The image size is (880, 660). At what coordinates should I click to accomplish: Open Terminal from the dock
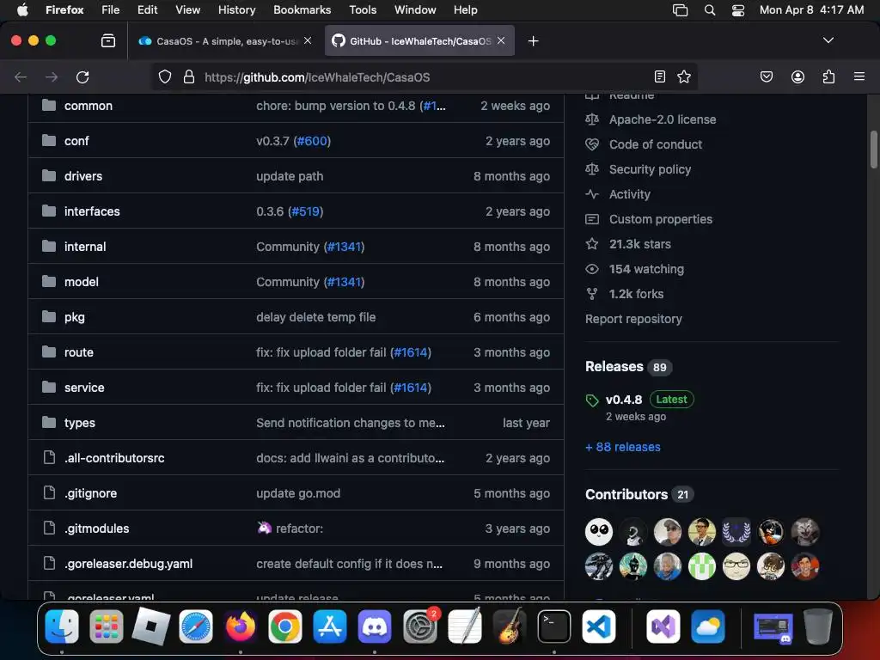click(554, 626)
